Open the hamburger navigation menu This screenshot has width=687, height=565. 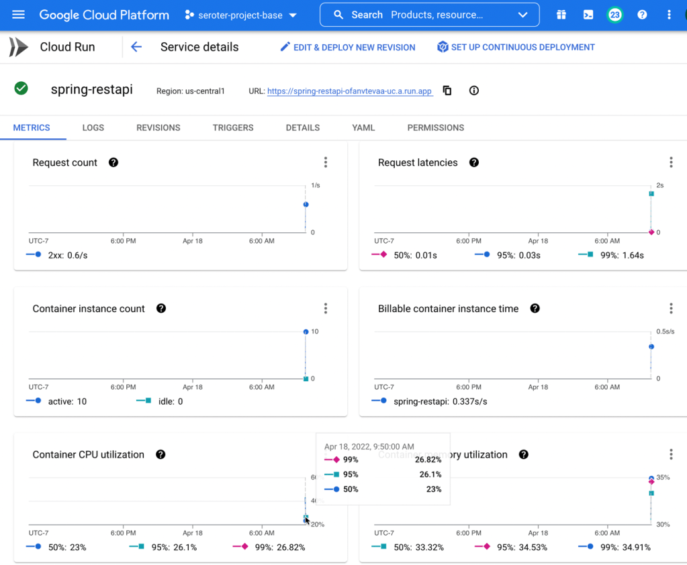click(x=18, y=15)
